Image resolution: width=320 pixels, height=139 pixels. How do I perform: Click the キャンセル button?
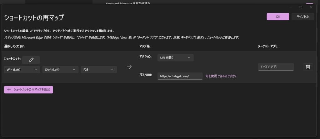[x=302, y=16]
